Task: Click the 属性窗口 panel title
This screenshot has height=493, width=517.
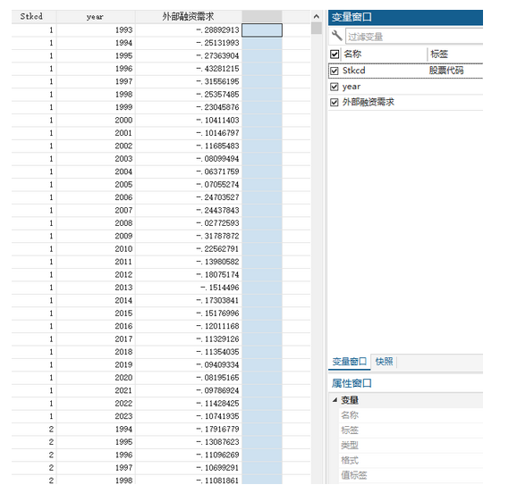Action: click(352, 383)
